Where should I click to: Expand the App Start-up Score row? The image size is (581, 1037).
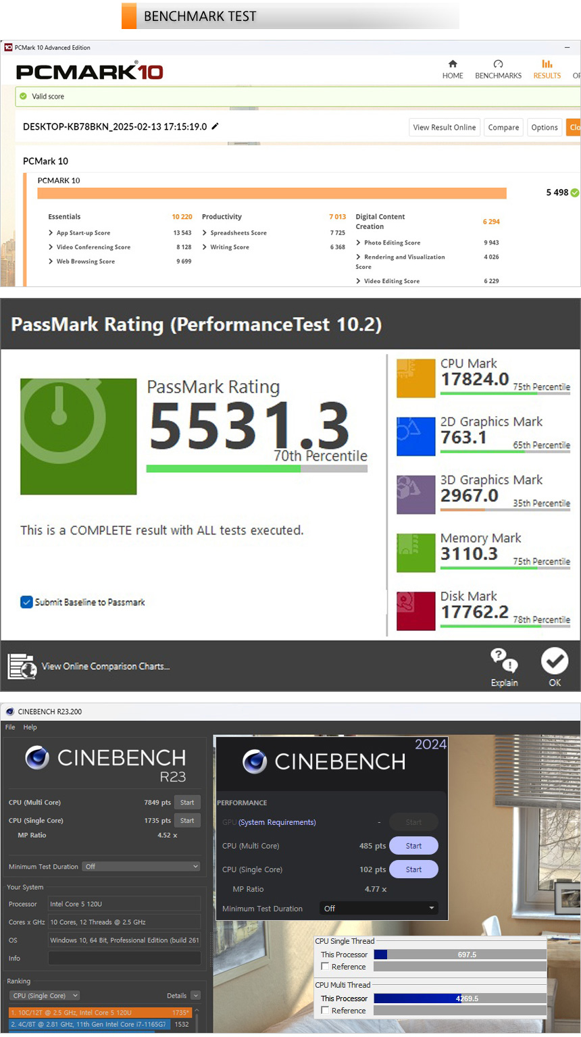51,233
